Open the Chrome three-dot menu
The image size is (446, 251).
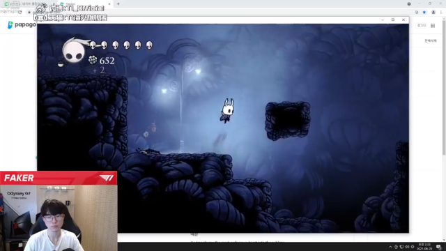(x=441, y=13)
